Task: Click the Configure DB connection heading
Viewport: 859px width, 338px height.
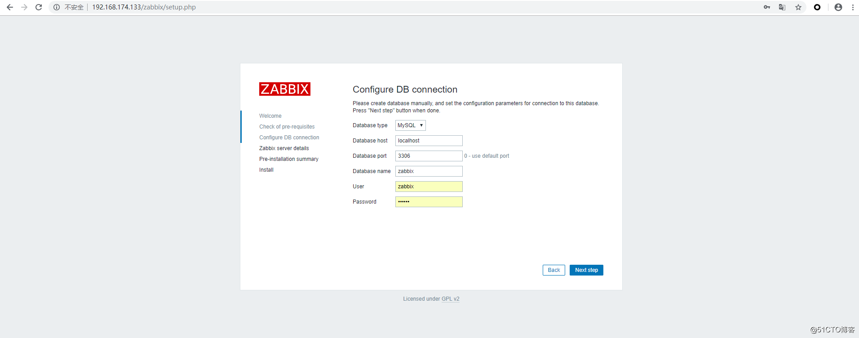Action: coord(405,89)
